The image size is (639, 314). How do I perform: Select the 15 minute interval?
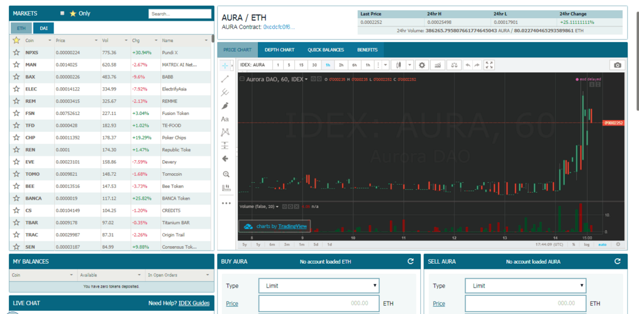pyautogui.click(x=301, y=65)
